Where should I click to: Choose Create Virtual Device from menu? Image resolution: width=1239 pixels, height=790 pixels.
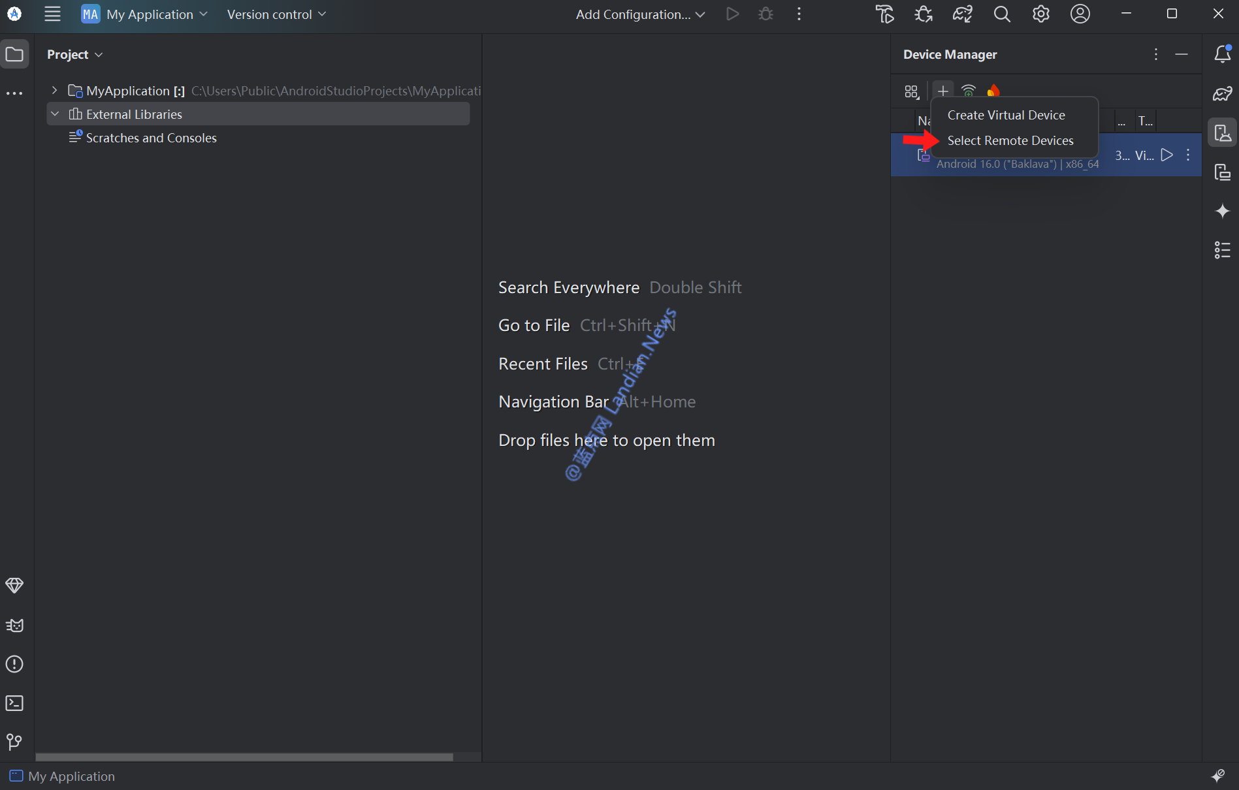pyautogui.click(x=1006, y=115)
